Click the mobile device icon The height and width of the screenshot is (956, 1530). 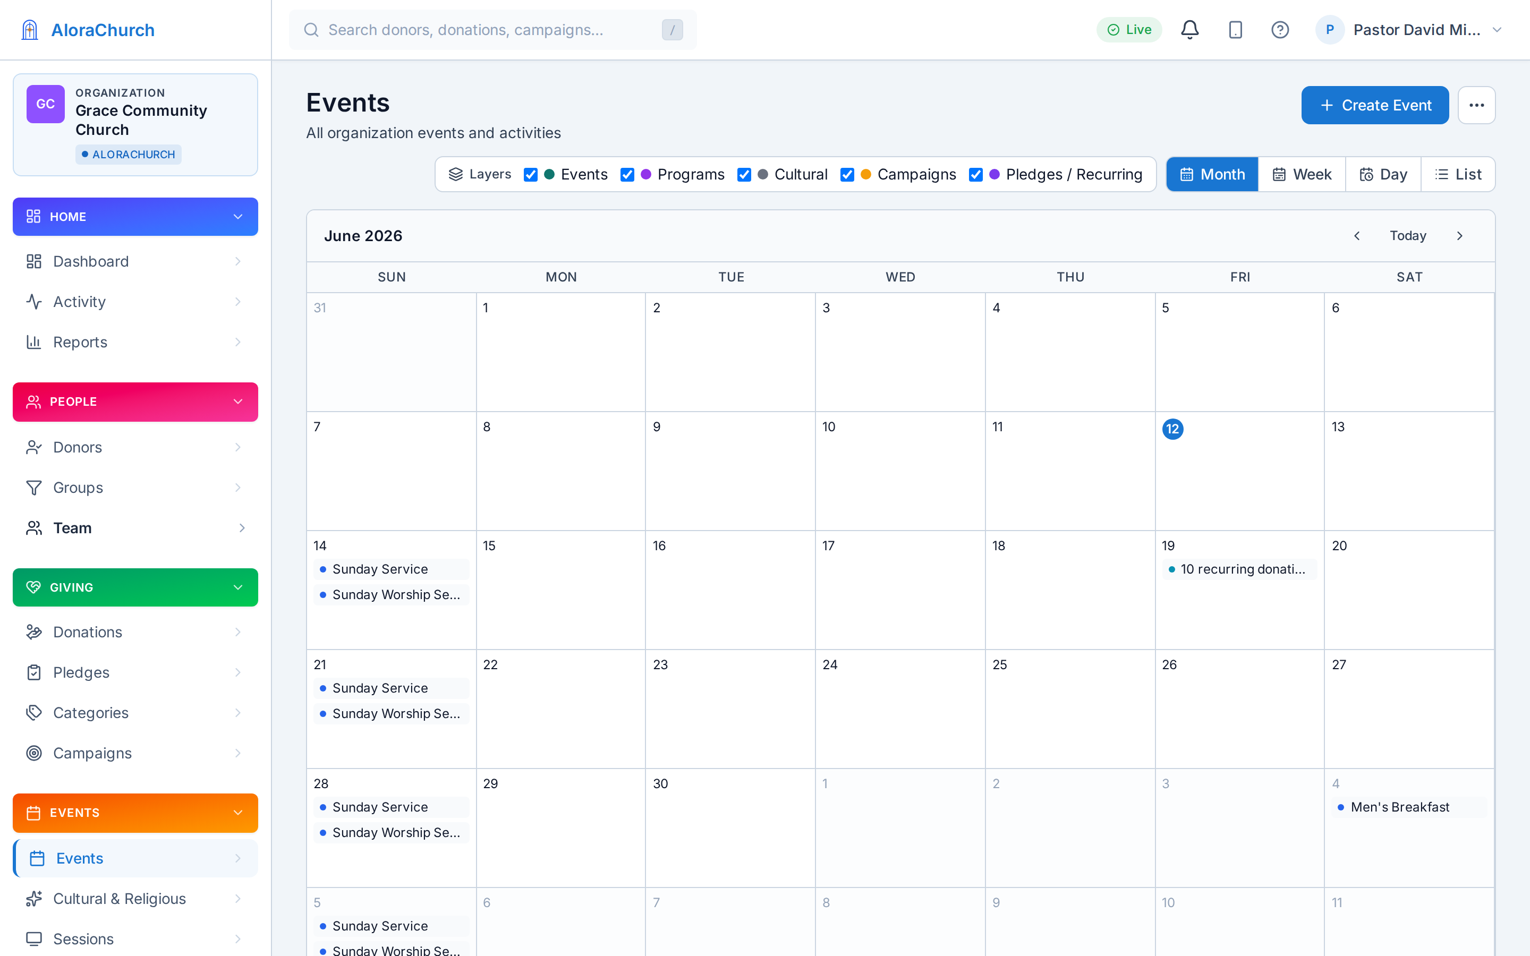(1235, 30)
